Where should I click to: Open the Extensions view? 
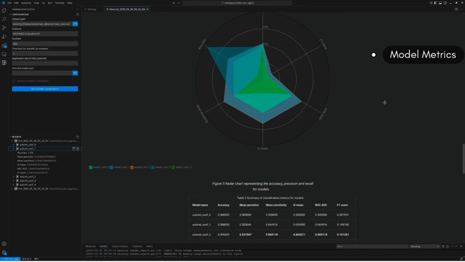4,45
